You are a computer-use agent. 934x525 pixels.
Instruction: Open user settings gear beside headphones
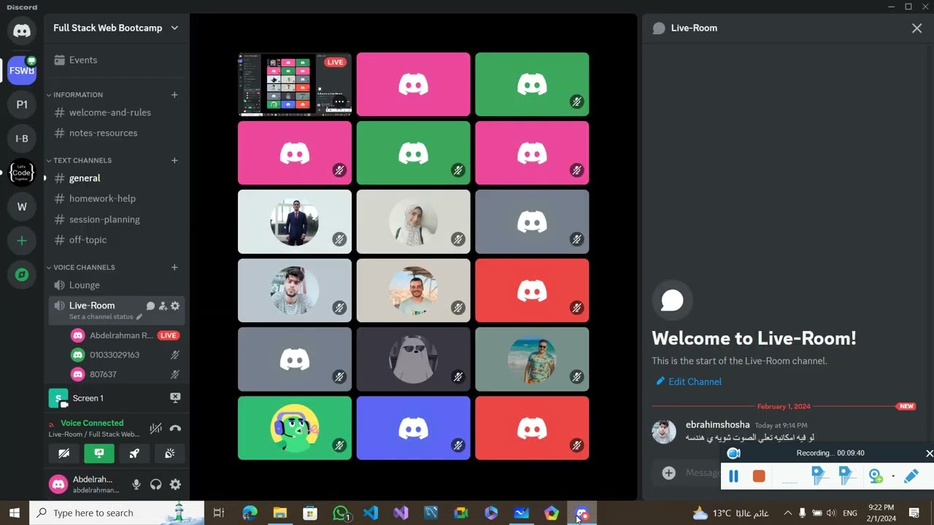175,484
